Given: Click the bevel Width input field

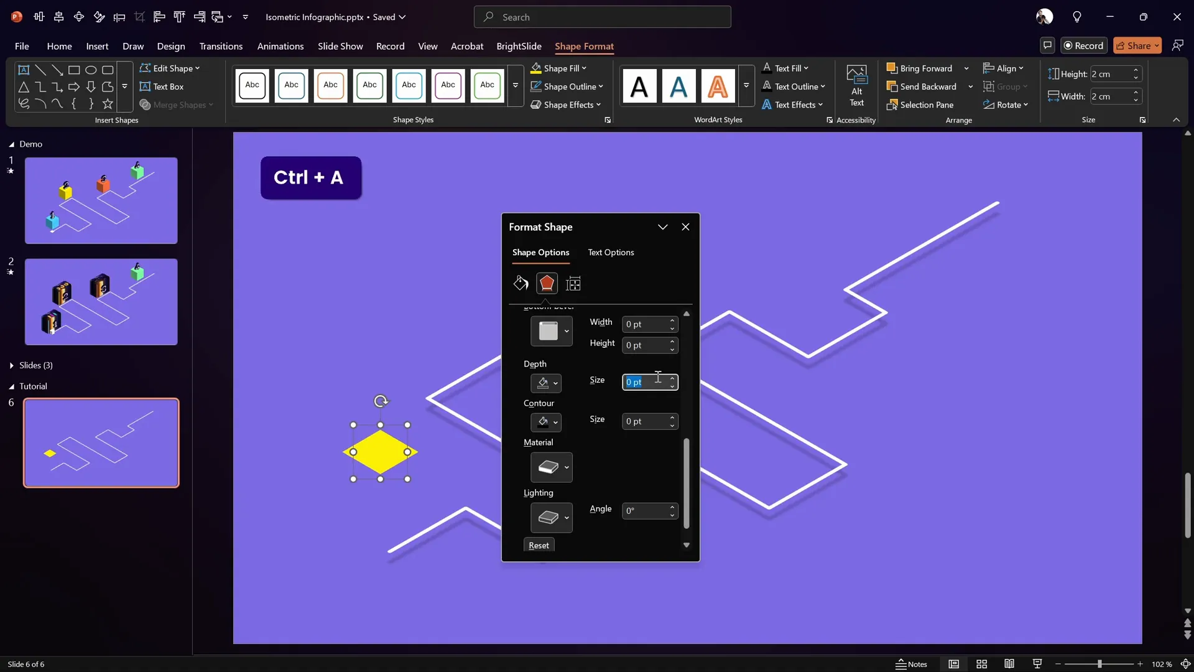Looking at the screenshot, I should pos(646,324).
